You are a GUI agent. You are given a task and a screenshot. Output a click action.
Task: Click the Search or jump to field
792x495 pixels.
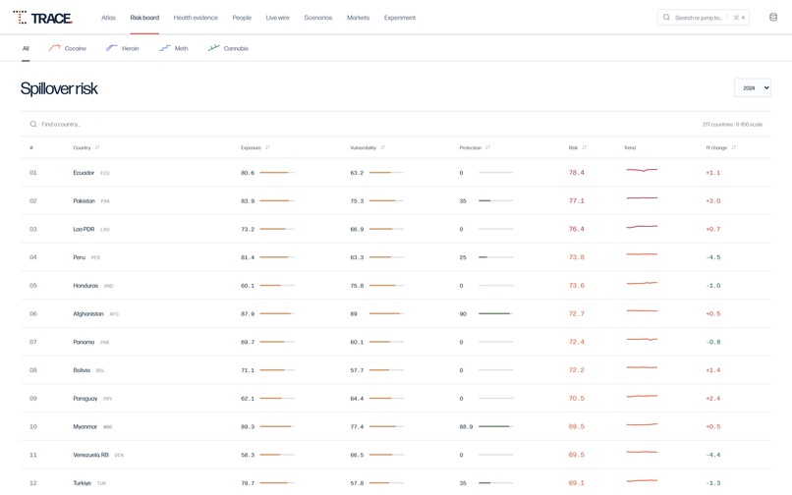point(703,17)
